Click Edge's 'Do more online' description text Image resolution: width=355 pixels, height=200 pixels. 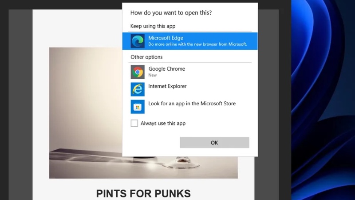197,44
